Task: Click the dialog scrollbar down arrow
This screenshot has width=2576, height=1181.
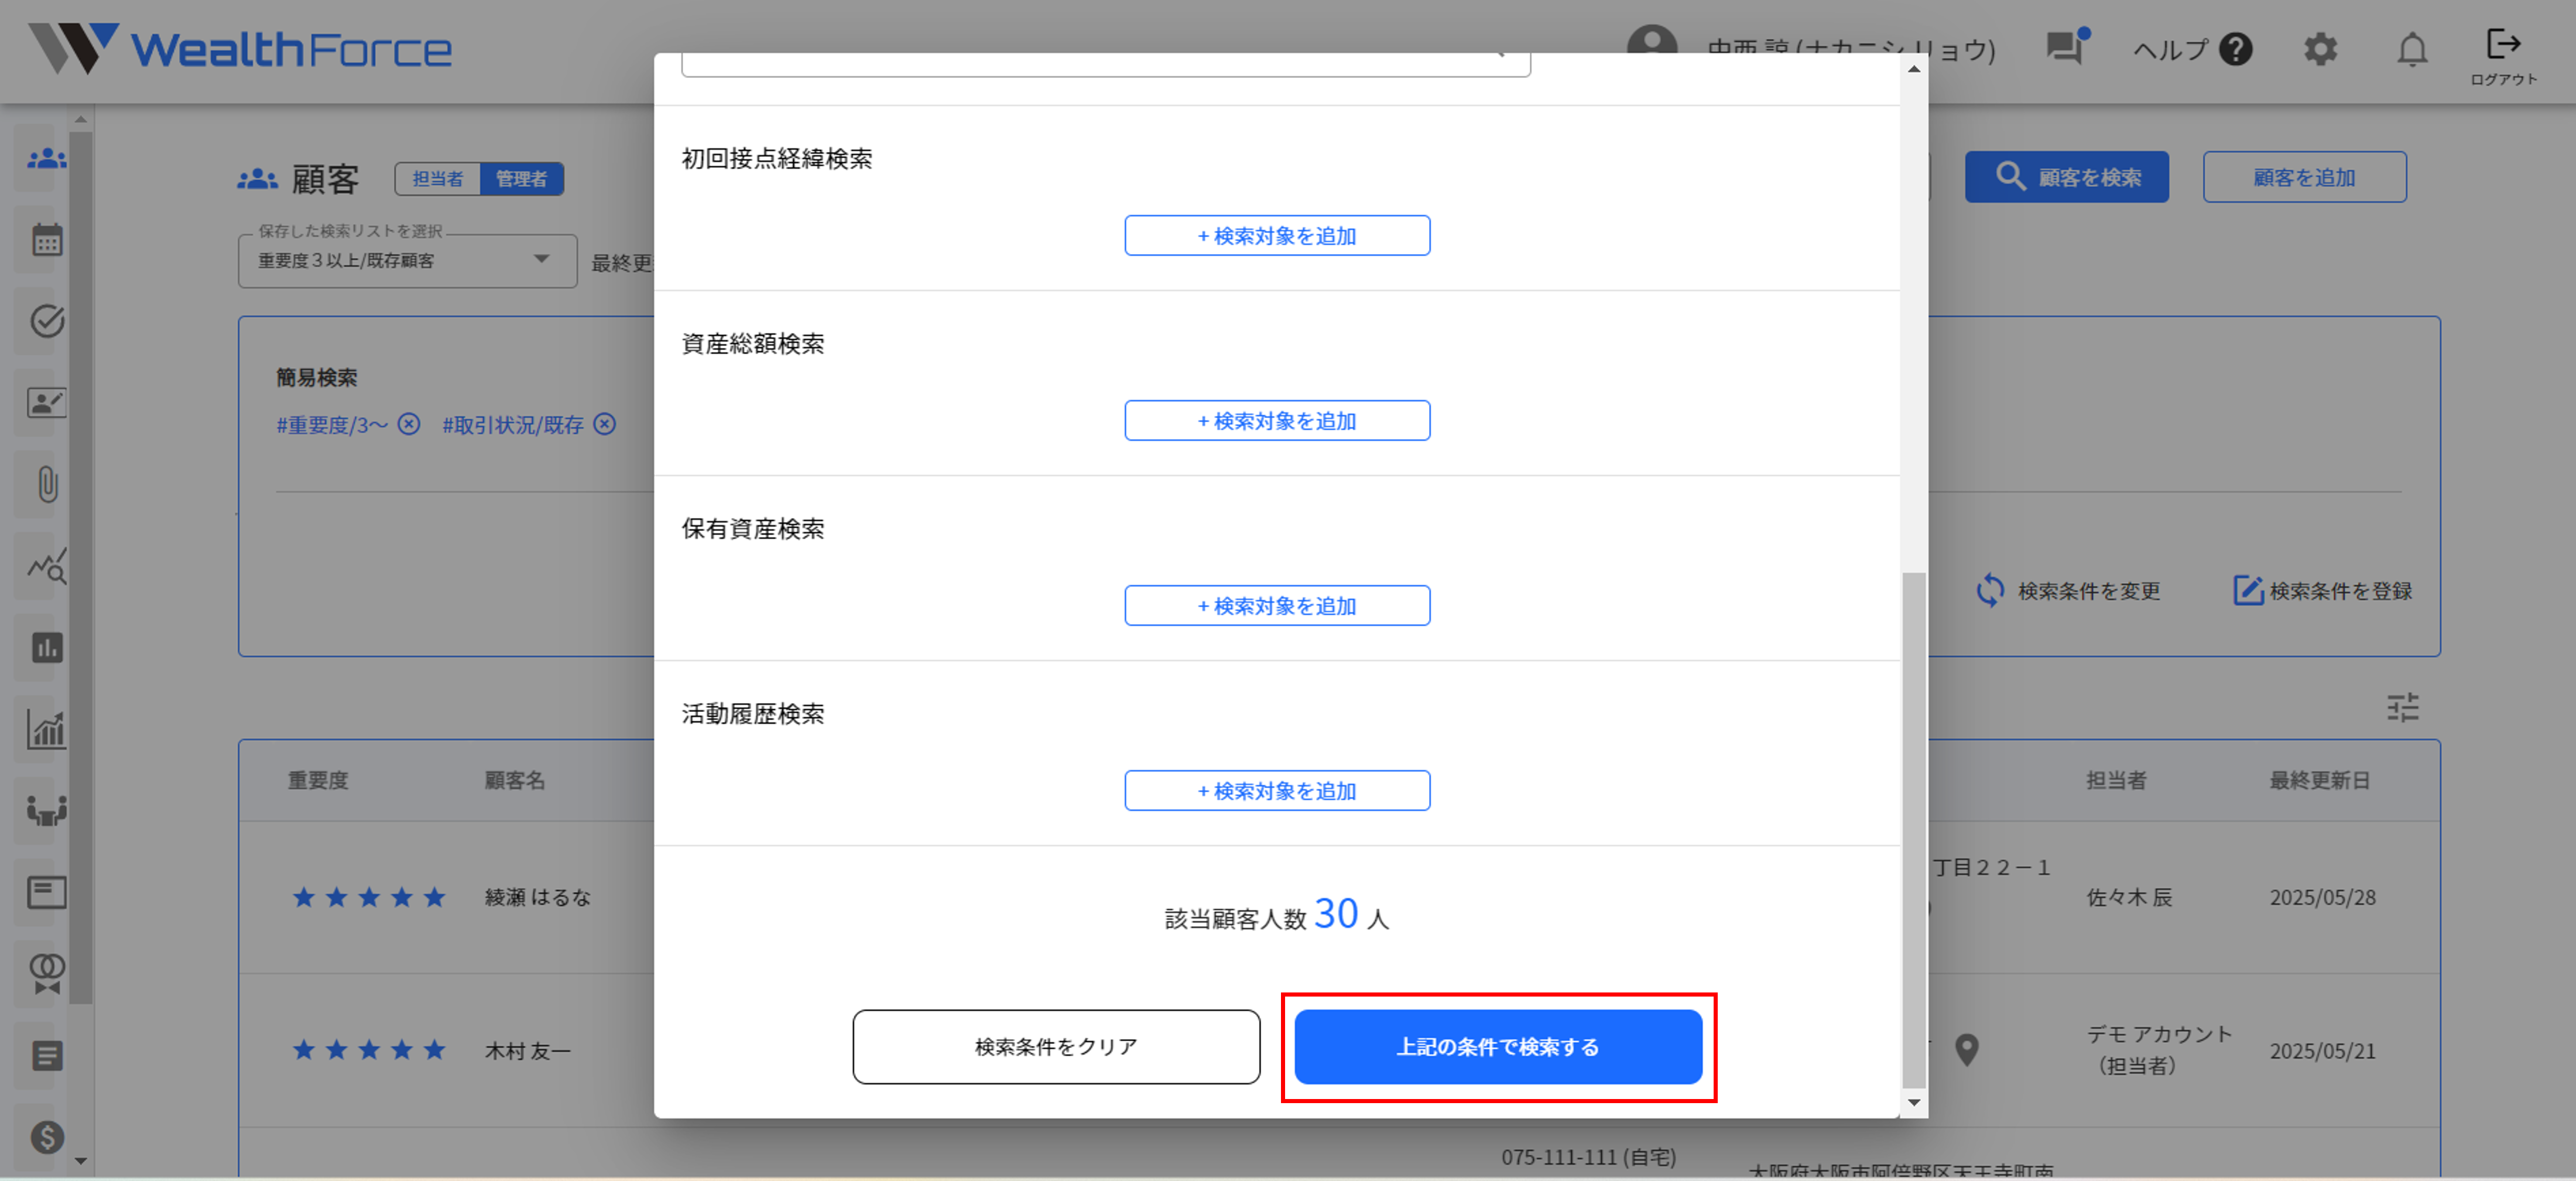Action: tap(1913, 1103)
